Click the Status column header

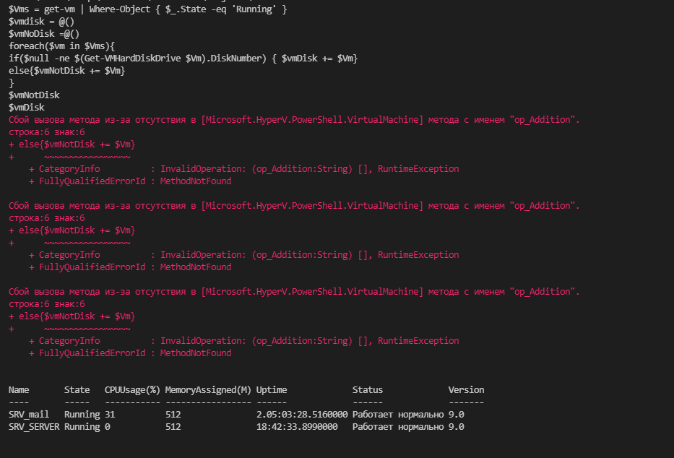click(x=368, y=390)
